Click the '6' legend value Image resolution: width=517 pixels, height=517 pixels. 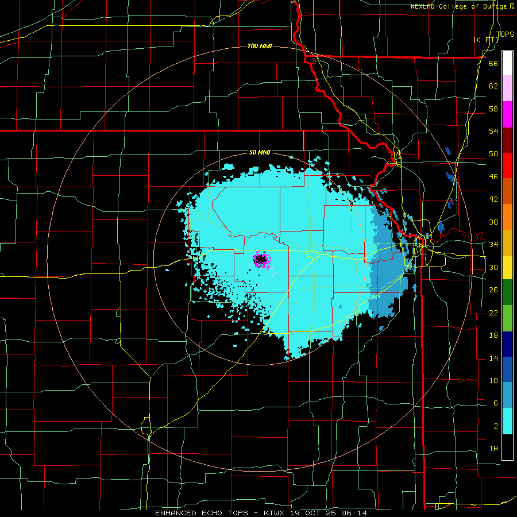click(495, 403)
